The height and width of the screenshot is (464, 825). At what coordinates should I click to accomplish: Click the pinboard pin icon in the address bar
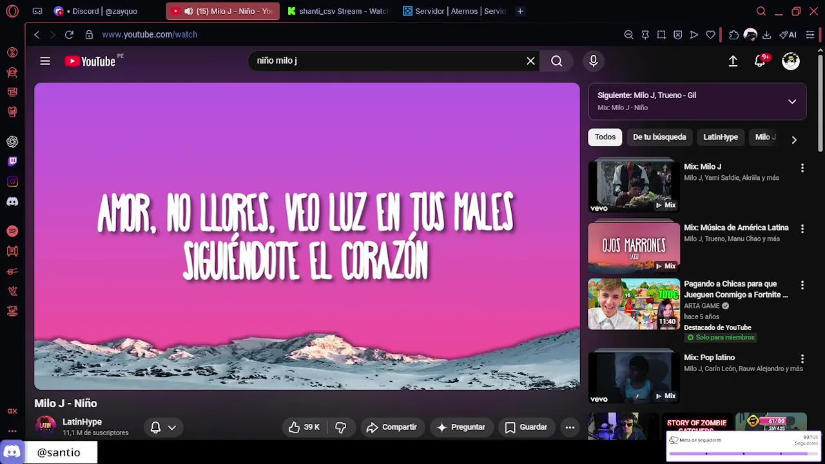pyautogui.click(x=645, y=35)
